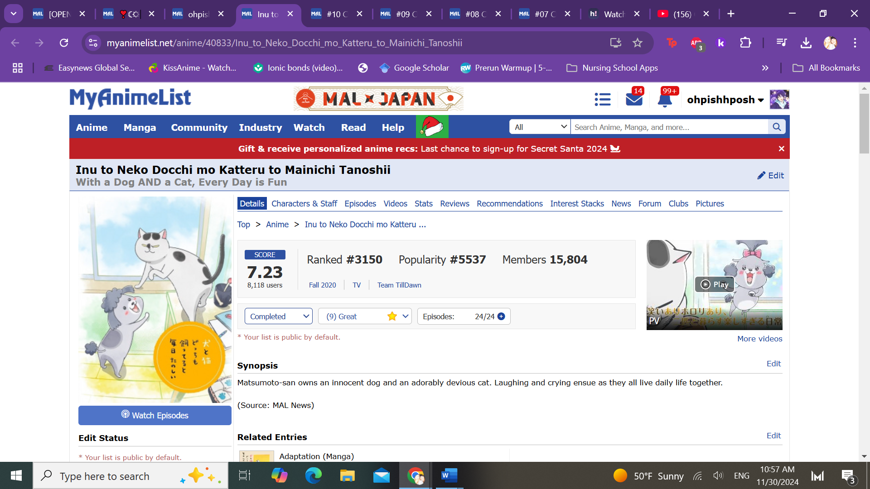Click the Watch Episodes button
870x489 pixels.
(155, 415)
